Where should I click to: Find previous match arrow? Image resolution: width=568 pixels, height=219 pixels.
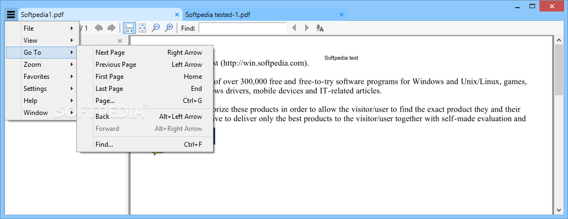[294, 28]
